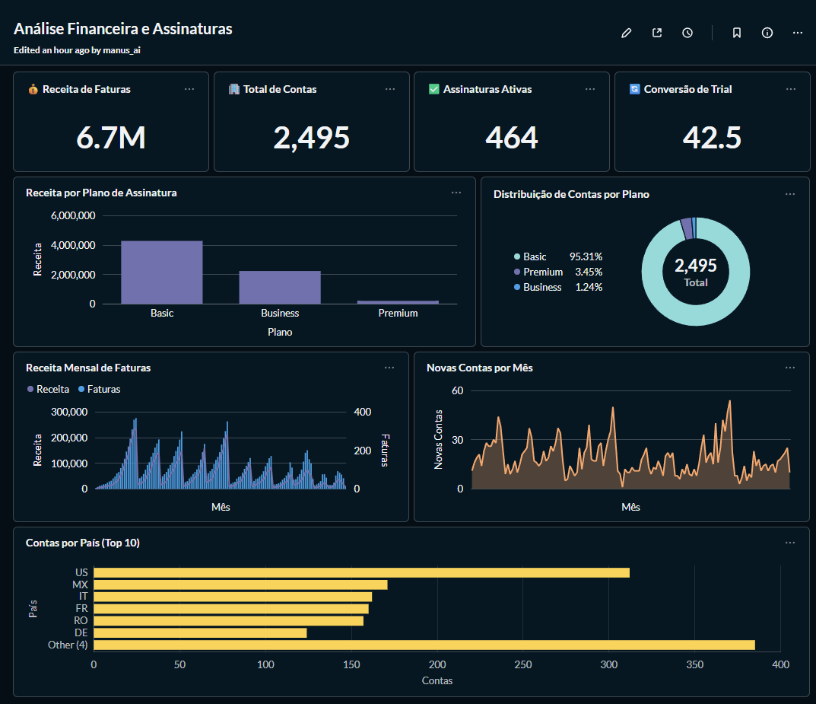Click the Análise Financeira e Assinaturas title
Viewport: 816px width, 704px height.
(122, 28)
